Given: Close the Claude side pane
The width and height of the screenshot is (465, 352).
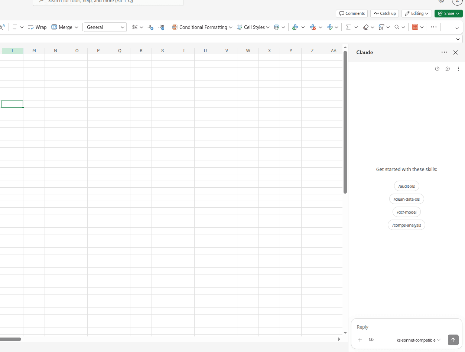Looking at the screenshot, I should coord(456,52).
